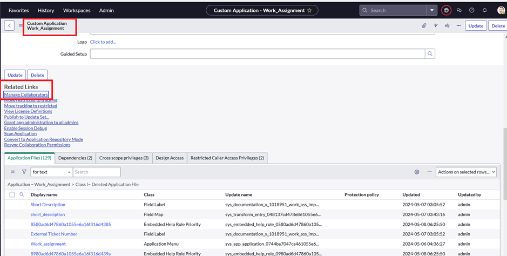Open the help question mark icon
Image resolution: width=507 pixels, height=256 pixels.
tap(471, 10)
